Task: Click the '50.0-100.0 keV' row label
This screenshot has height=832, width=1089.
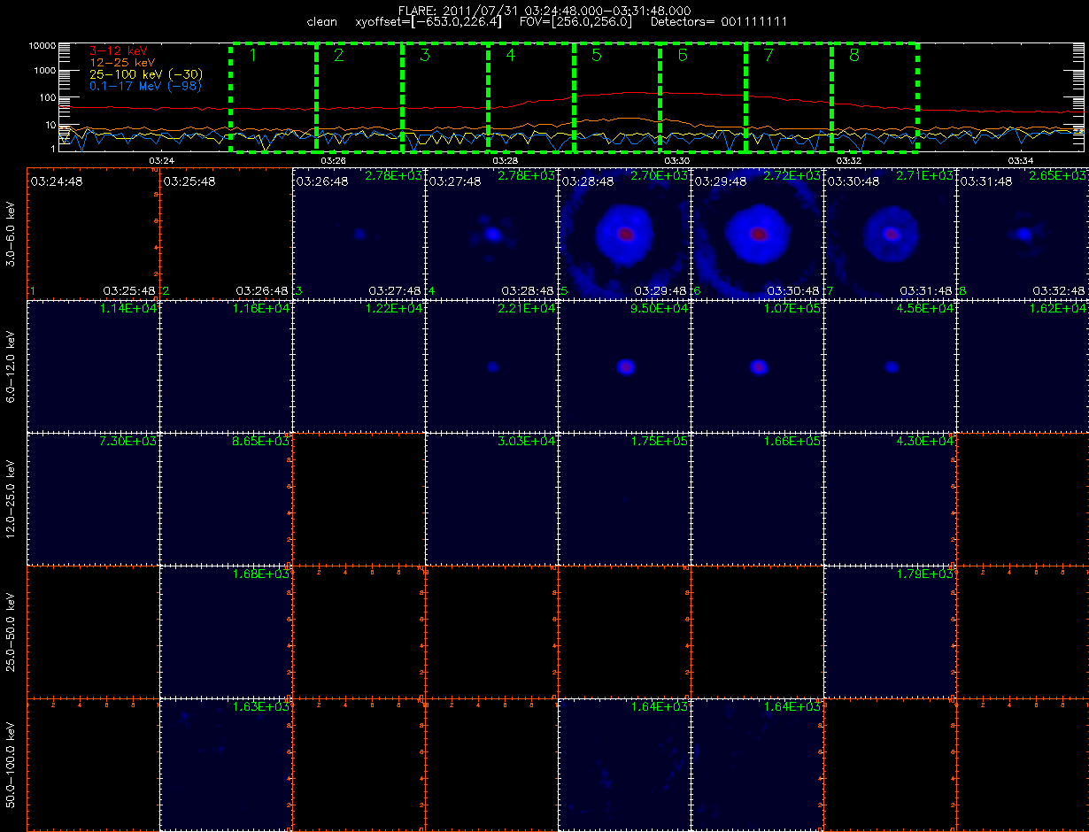Action: (11, 764)
